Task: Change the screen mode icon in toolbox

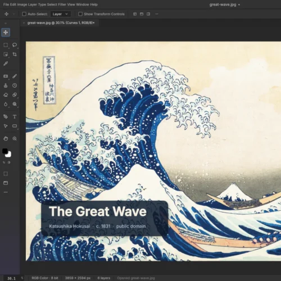Action: (x=6, y=183)
